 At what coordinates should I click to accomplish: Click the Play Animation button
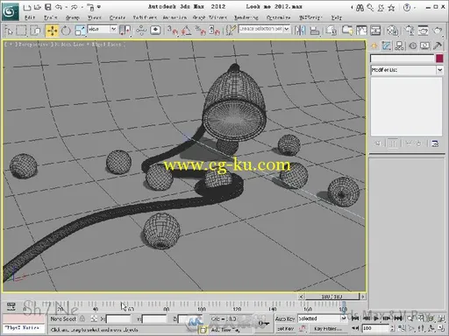pyautogui.click(x=376, y=318)
